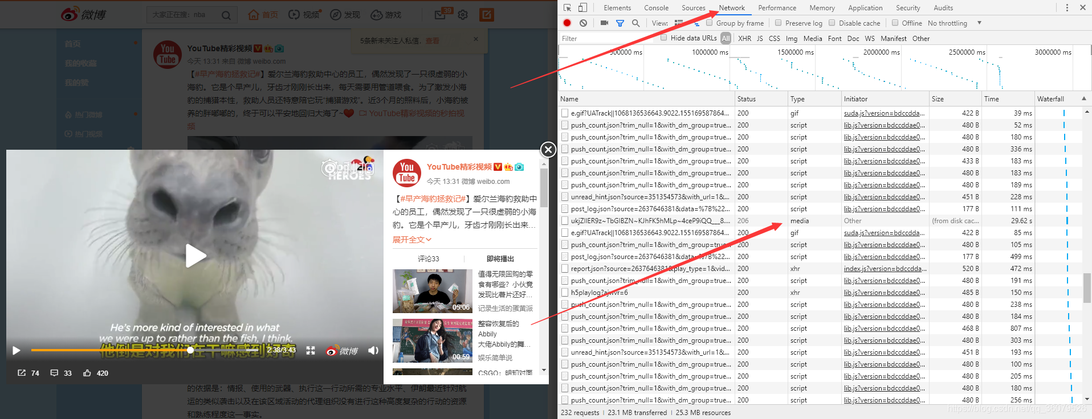1092x419 pixels.
Task: Open the Performance tab
Action: [x=777, y=8]
